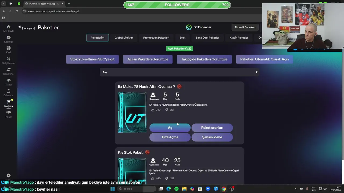This screenshot has width=344, height=193.
Task: Click Şansını dene button
Action: [212, 137]
